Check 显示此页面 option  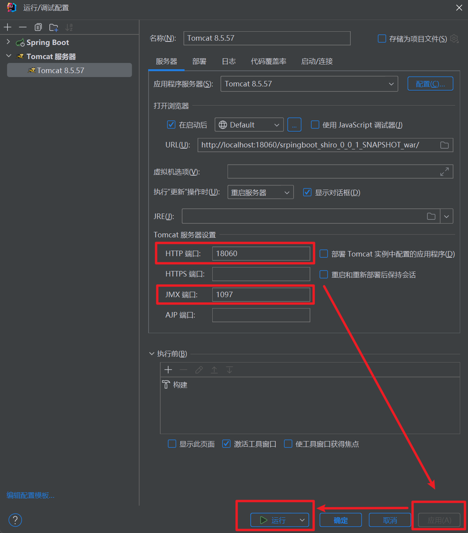tap(172, 444)
